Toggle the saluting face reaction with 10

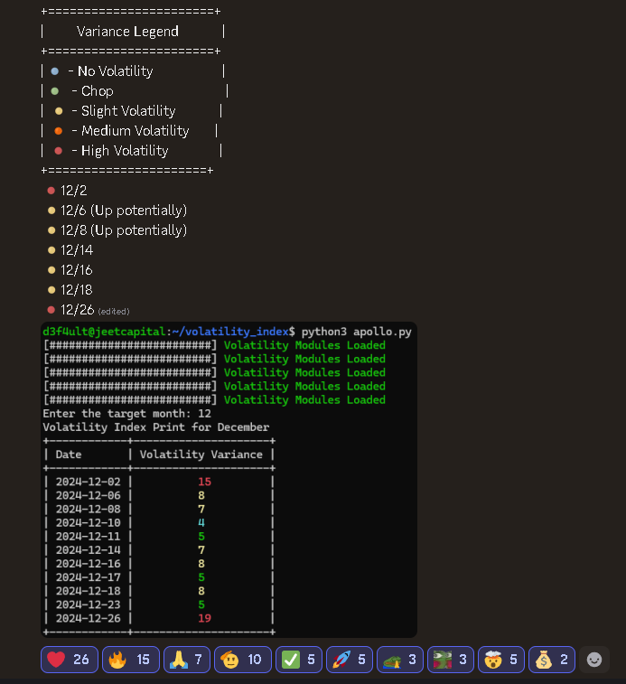tap(243, 660)
